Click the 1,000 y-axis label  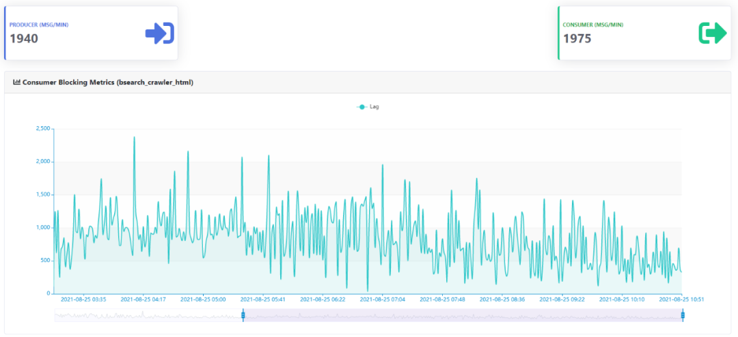coord(43,227)
